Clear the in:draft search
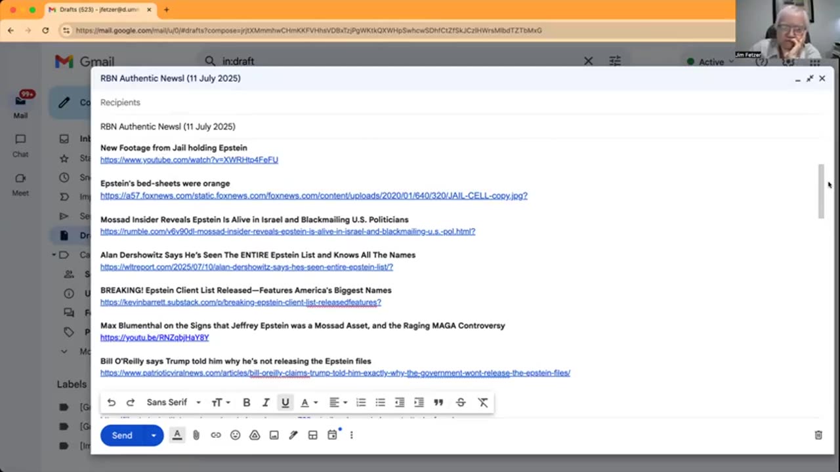840x472 pixels. coord(589,61)
